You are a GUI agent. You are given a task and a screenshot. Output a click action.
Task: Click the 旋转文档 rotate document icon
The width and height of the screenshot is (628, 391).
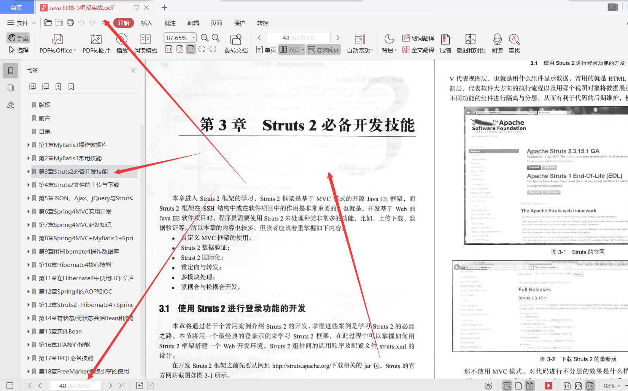236,43
